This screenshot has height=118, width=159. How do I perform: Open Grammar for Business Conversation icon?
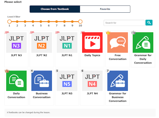[118, 81]
